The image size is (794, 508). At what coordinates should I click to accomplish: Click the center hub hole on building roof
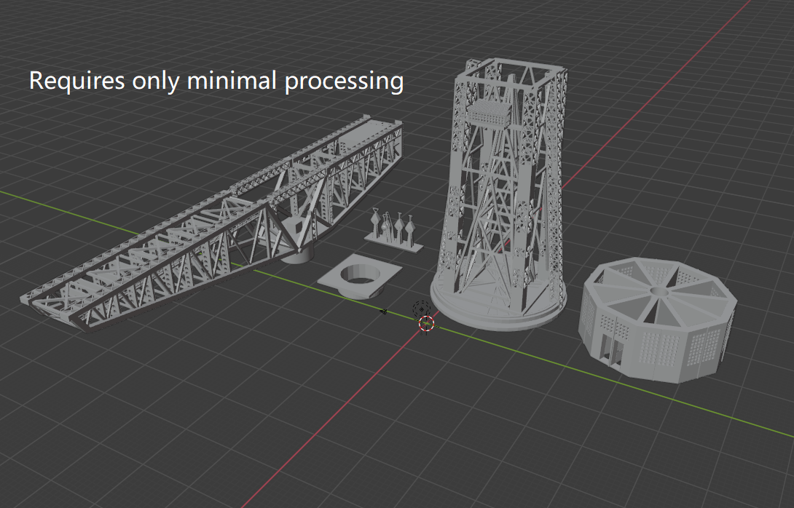tap(659, 291)
